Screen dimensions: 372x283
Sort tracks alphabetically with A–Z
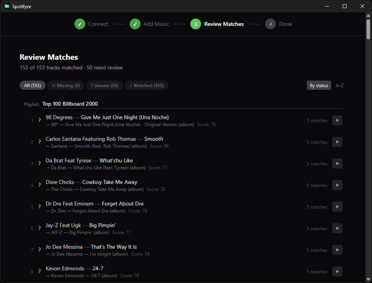click(x=340, y=85)
